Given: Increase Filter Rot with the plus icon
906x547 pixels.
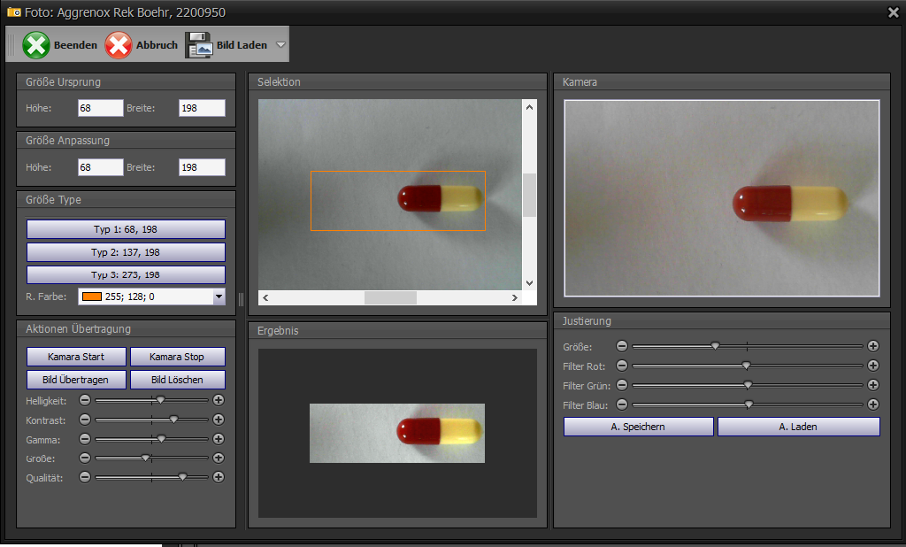Looking at the screenshot, I should click(873, 366).
